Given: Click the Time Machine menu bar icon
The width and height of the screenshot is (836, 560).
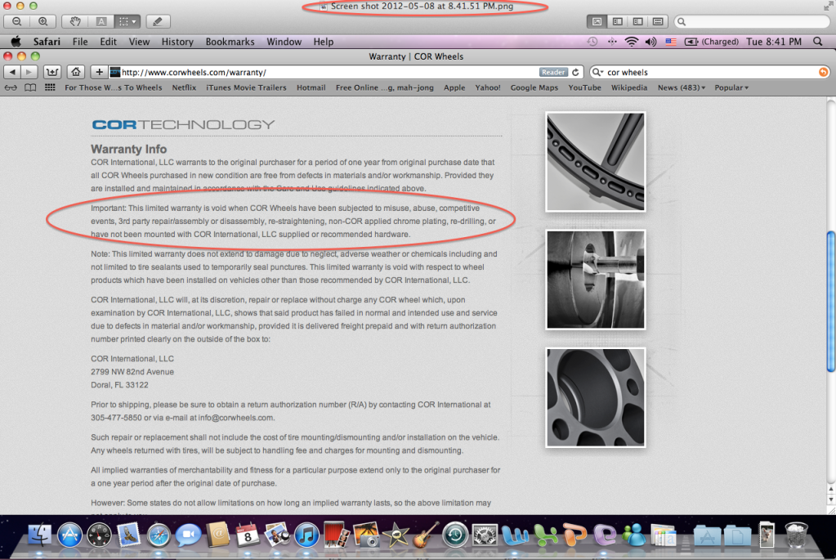Looking at the screenshot, I should tap(592, 42).
